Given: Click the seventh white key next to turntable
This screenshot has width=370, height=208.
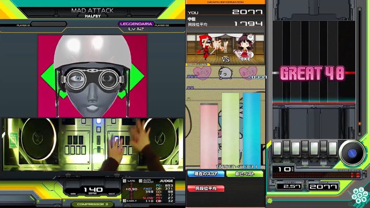Looking at the screenshot, I should 333,149.
